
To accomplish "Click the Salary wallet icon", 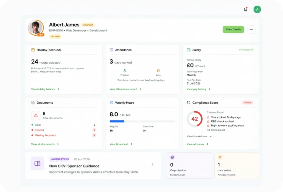I will coord(188,50).
